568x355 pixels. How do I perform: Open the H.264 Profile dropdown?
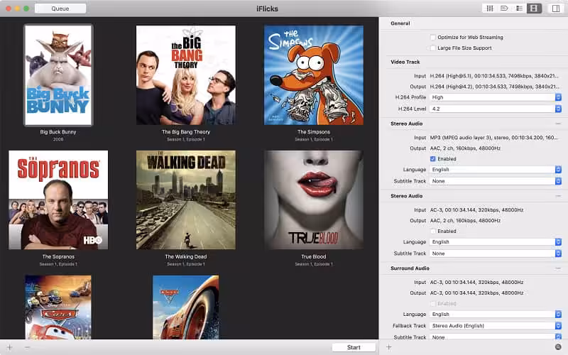[x=495, y=97]
